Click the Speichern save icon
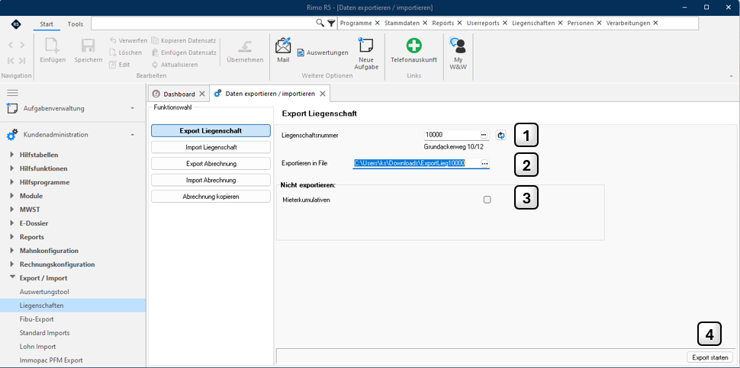The height and width of the screenshot is (368, 740). coord(88,46)
